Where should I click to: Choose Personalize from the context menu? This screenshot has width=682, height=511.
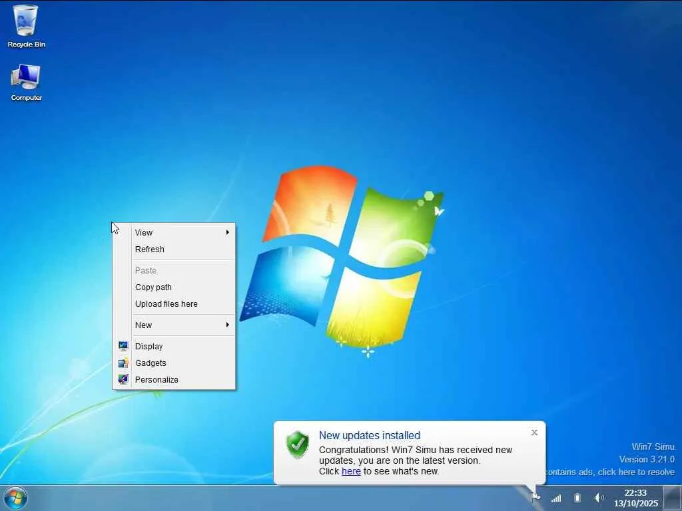coord(174,379)
